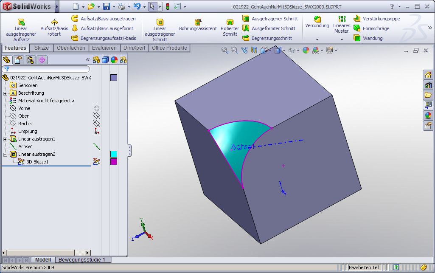
Task: Switch to Evaluieren tab
Action: pos(104,48)
